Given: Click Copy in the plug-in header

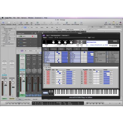Looking at the screenshot, I should pyautogui.click(x=89, y=38).
